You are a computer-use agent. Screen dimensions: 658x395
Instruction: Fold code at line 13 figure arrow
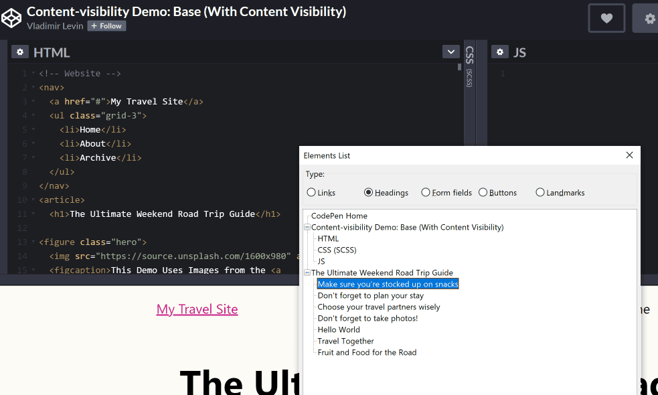tap(33, 242)
